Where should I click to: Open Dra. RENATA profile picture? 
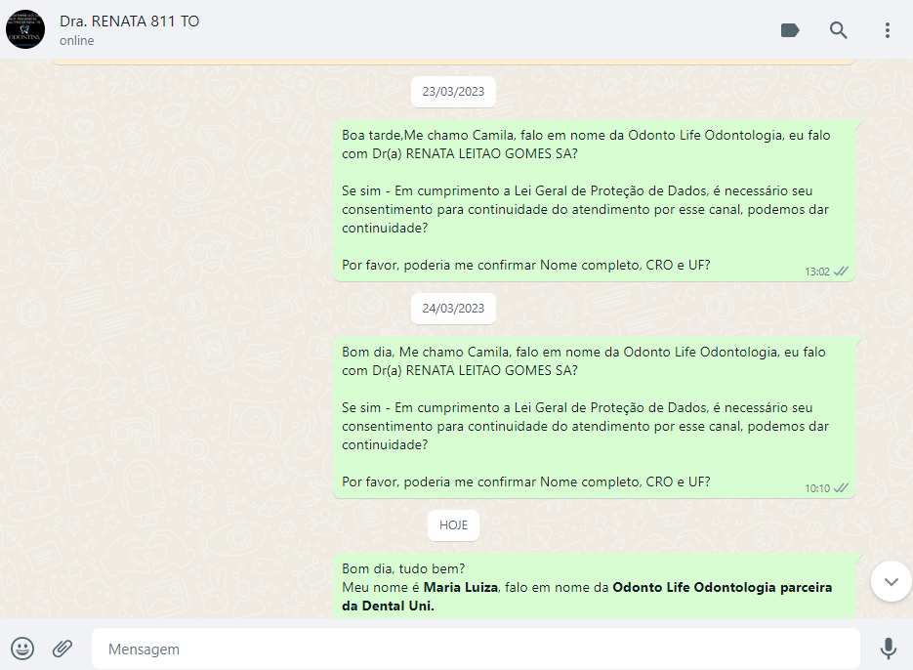25,29
